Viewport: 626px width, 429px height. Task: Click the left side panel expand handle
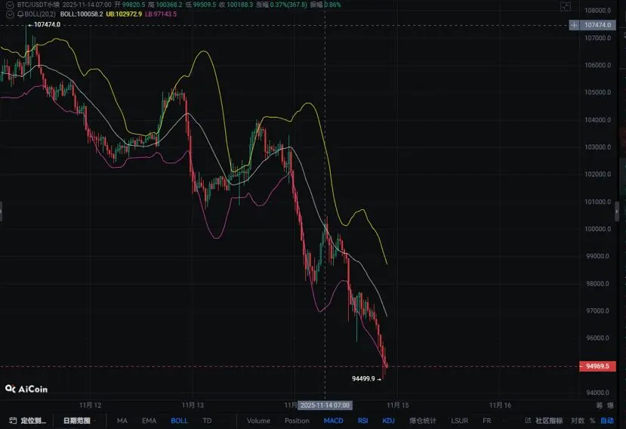pos(2,211)
